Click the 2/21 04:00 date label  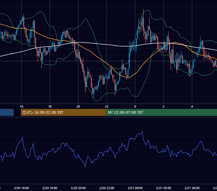click(192, 188)
